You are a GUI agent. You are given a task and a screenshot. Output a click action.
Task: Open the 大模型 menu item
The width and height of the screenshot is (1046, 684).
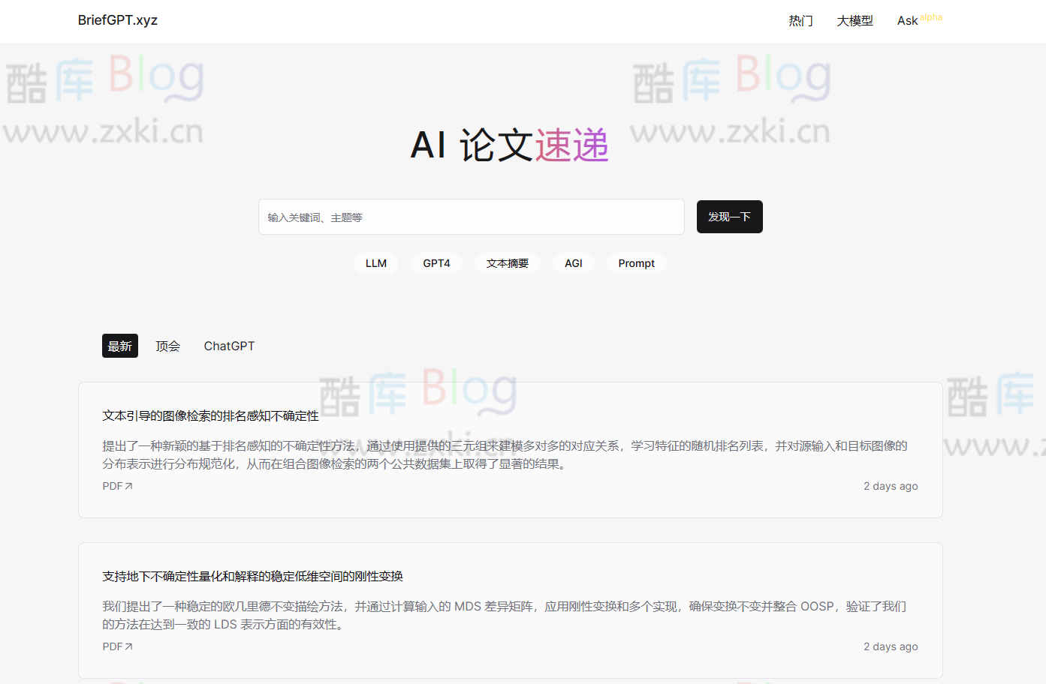pos(855,20)
